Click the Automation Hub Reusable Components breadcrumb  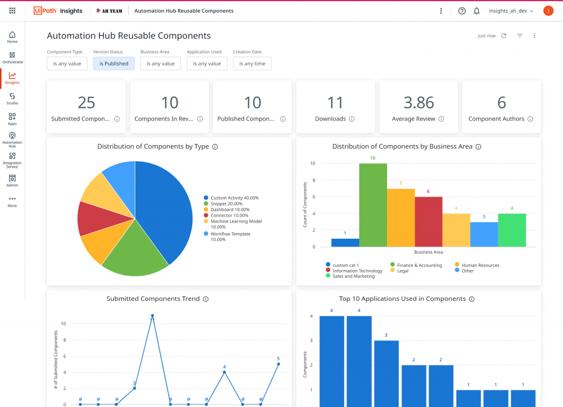coord(184,11)
